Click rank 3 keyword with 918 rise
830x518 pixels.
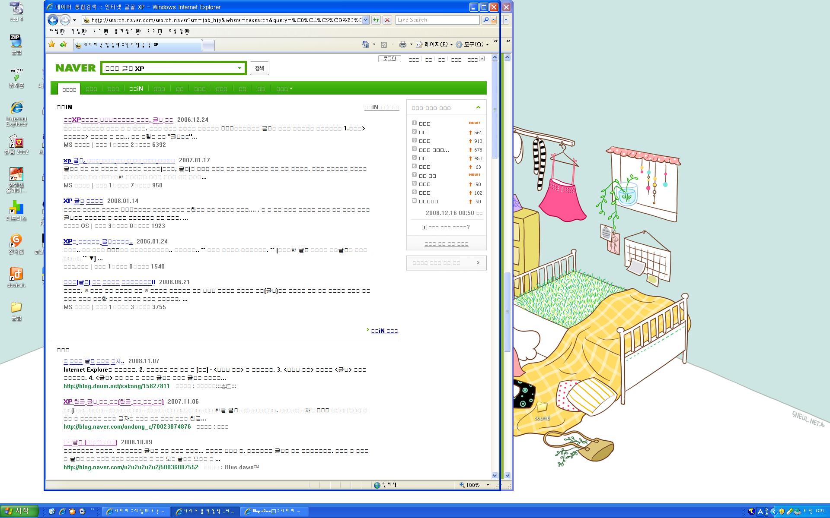pyautogui.click(x=425, y=141)
